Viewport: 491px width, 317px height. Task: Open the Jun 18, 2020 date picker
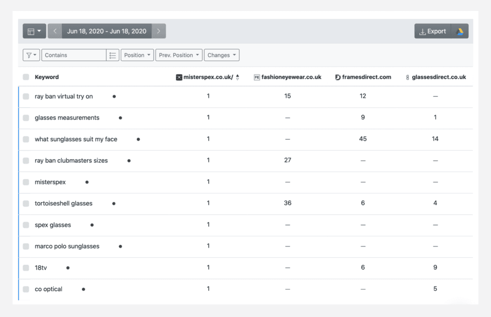pyautogui.click(x=107, y=31)
